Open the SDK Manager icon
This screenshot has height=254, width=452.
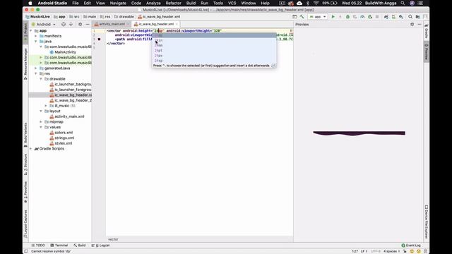[x=401, y=17]
